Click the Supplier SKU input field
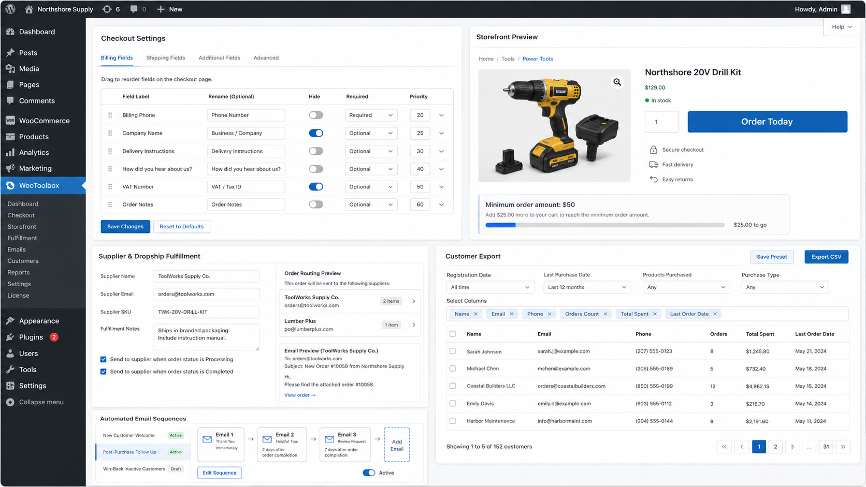The height and width of the screenshot is (487, 866). tap(206, 312)
